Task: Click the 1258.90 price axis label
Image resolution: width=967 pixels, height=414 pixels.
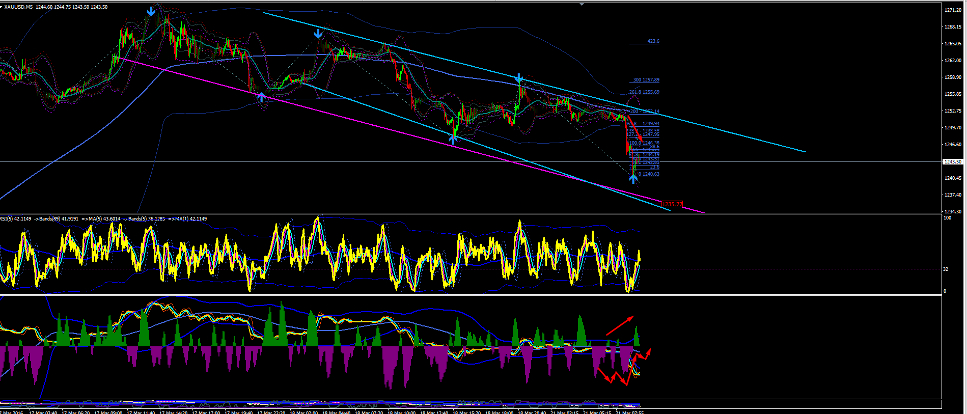Action: (953, 77)
